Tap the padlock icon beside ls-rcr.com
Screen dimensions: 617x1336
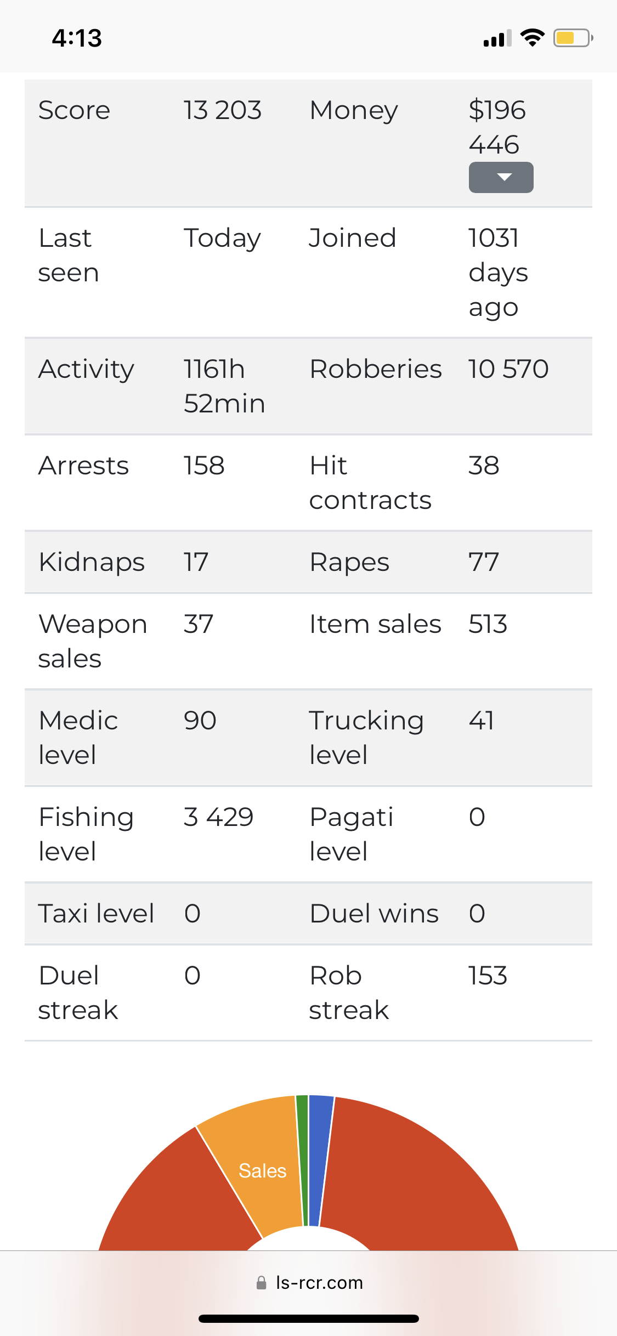[x=262, y=1282]
